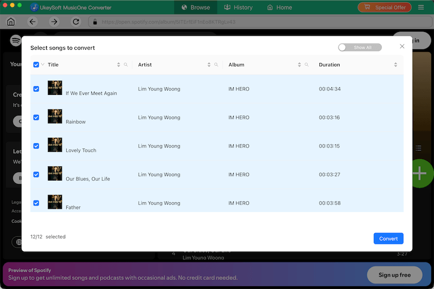Uncheck the Rainbow song
This screenshot has width=434, height=289.
pyautogui.click(x=36, y=118)
